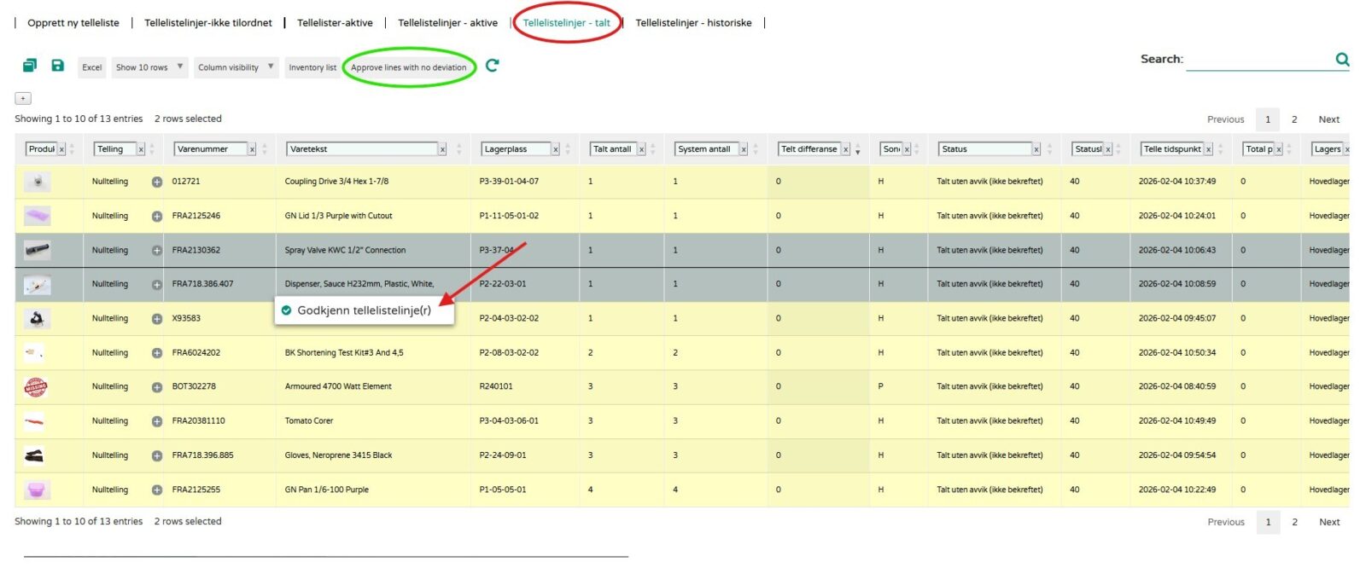Image resolution: width=1366 pixels, height=568 pixels.
Task: Click the copy icon in the toolbar
Action: [x=30, y=66]
